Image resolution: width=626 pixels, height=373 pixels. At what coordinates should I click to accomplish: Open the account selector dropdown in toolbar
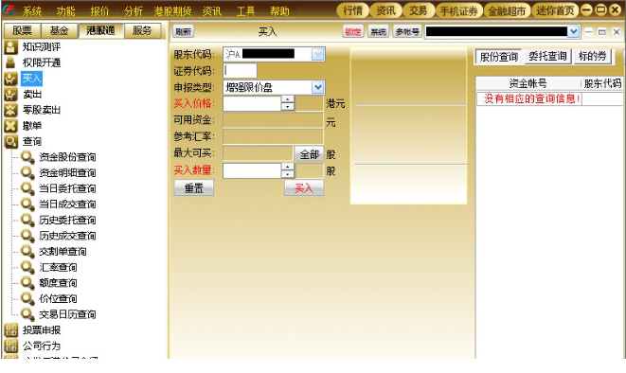pos(573,31)
